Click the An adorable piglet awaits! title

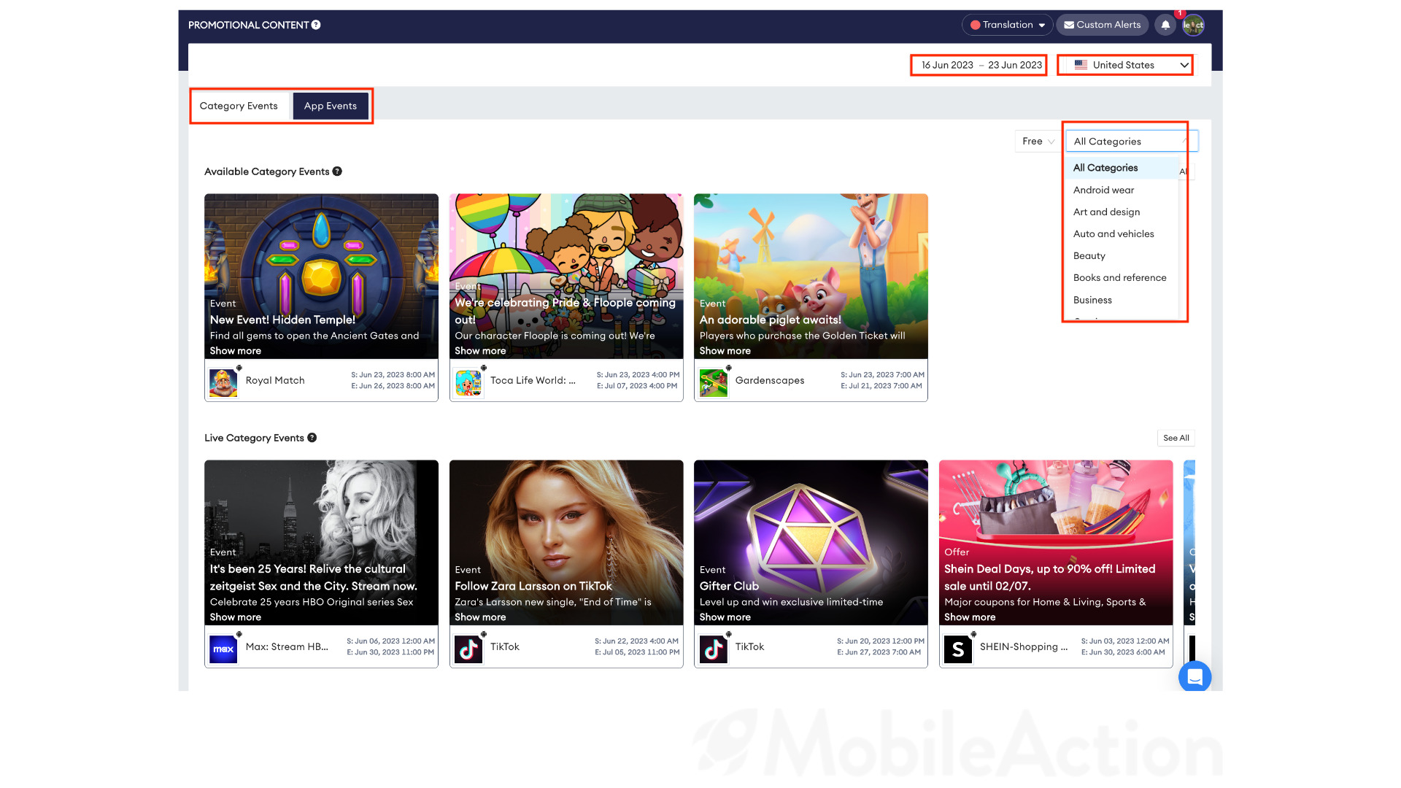click(770, 320)
